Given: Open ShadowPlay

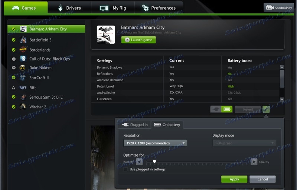Looking at the screenshot, I should pos(279,8).
